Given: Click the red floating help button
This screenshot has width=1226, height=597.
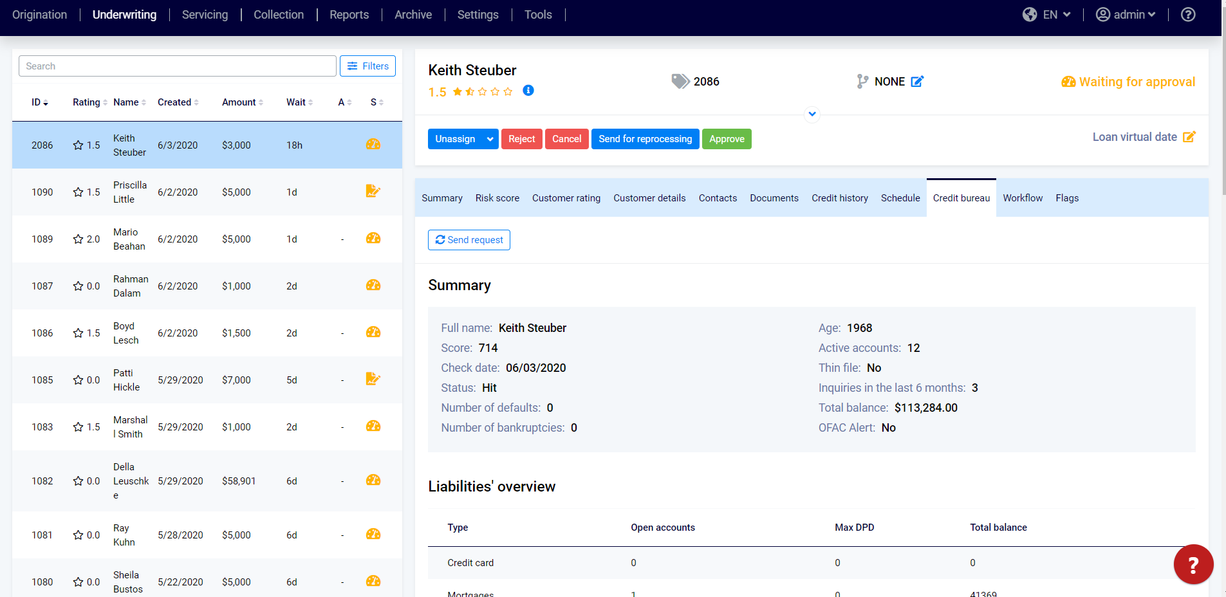Looking at the screenshot, I should point(1193,564).
